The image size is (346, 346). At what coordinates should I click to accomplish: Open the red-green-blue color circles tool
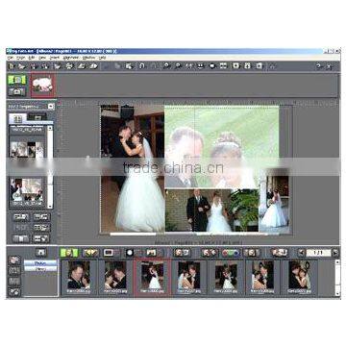pyautogui.click(x=231, y=253)
